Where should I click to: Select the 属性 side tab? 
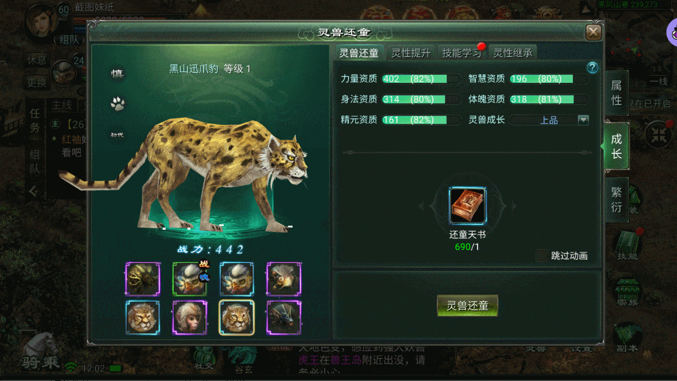(616, 94)
